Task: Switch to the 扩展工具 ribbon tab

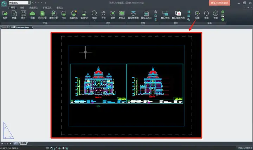Action: [47, 8]
